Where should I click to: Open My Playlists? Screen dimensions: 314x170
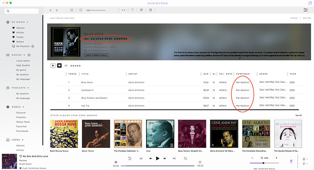(x=23, y=46)
